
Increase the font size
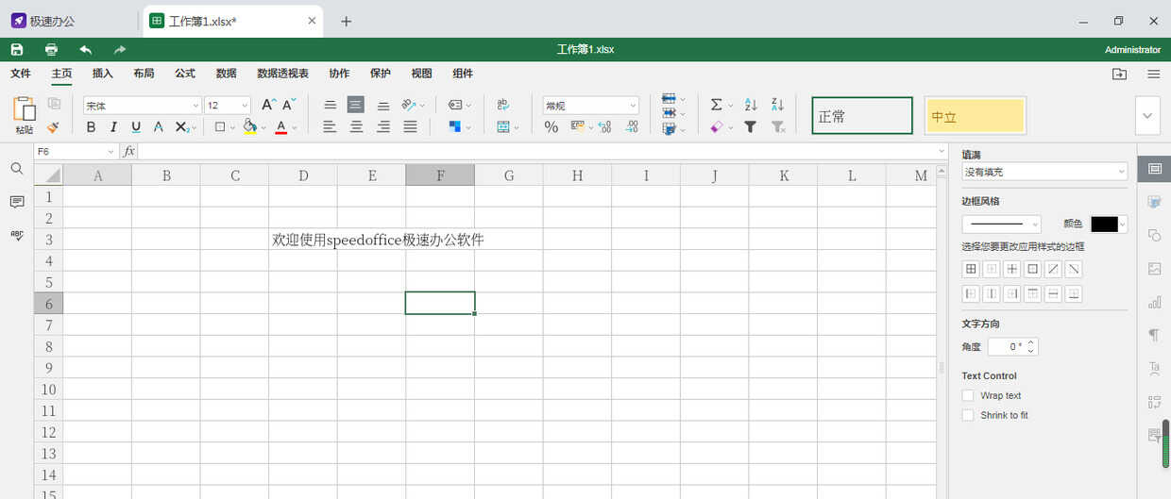click(x=268, y=105)
